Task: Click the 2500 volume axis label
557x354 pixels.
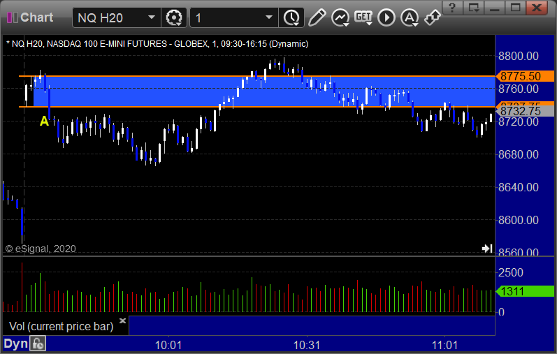Action: (x=511, y=272)
